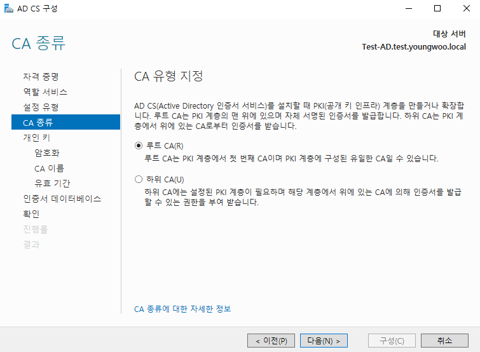The height and width of the screenshot is (352, 480).
Task: Click the 다음(N) > button
Action: 324,341
